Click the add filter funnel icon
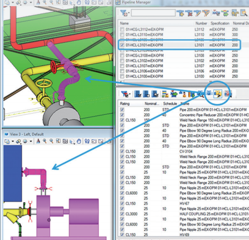 pyautogui.click(x=181, y=13)
